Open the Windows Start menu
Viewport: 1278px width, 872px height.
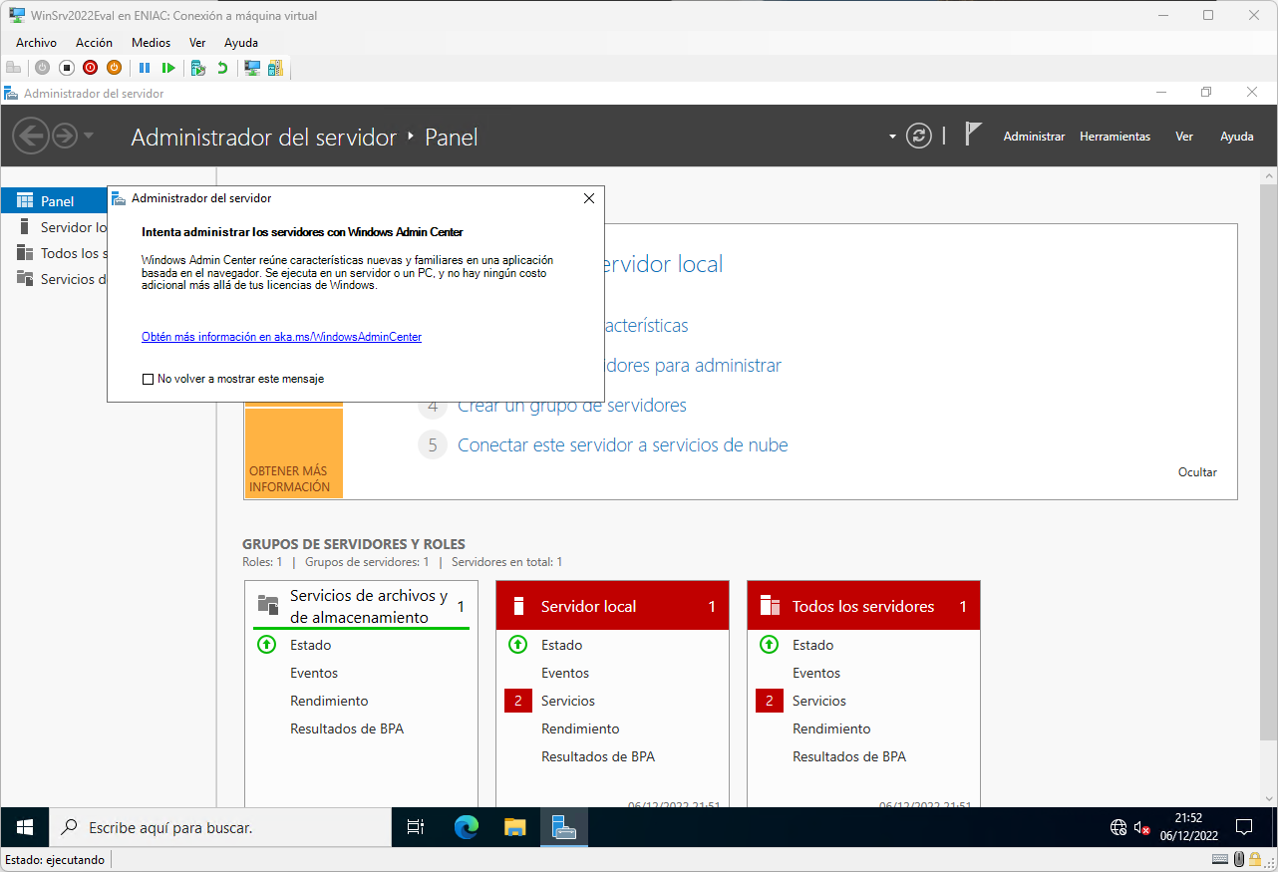(x=25, y=827)
